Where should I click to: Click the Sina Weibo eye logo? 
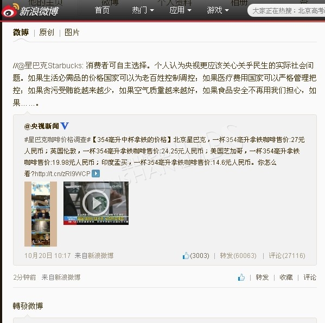tap(10, 10)
